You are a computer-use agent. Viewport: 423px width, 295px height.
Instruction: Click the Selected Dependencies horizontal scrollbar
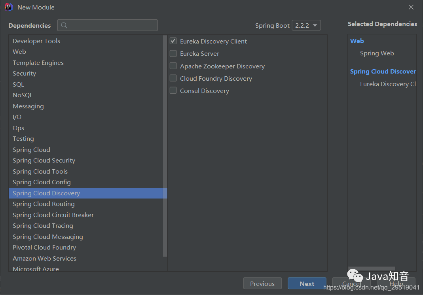pyautogui.click(x=371, y=269)
